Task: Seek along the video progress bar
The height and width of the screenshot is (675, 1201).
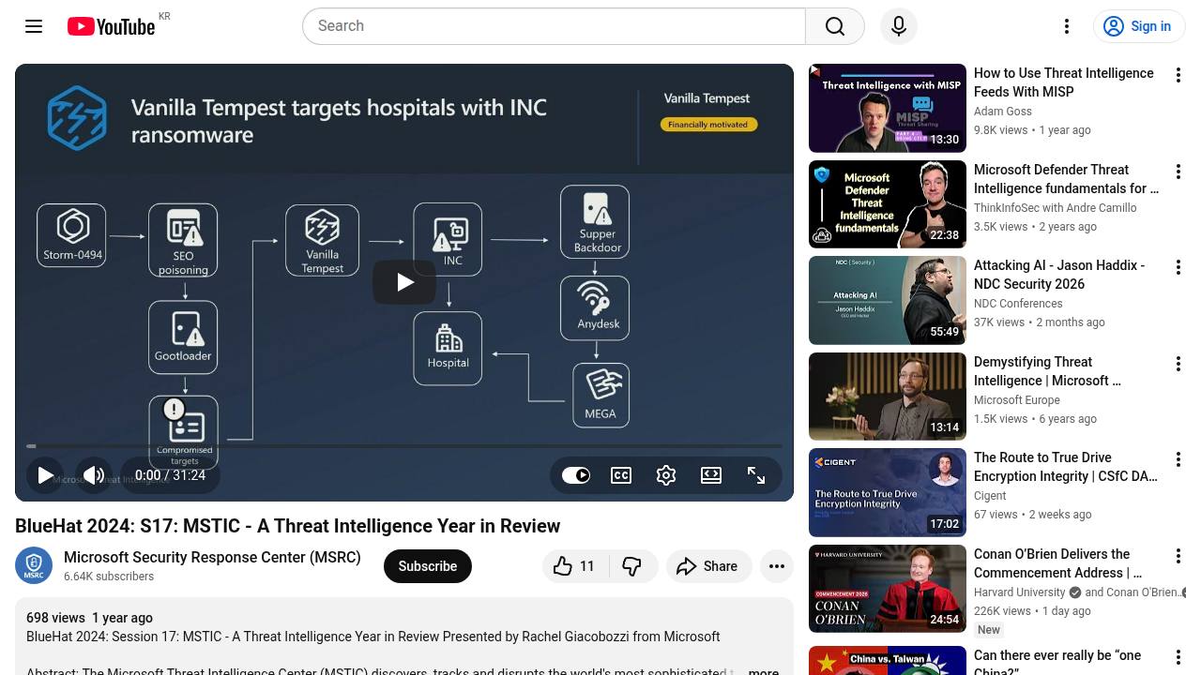Action: [x=404, y=446]
